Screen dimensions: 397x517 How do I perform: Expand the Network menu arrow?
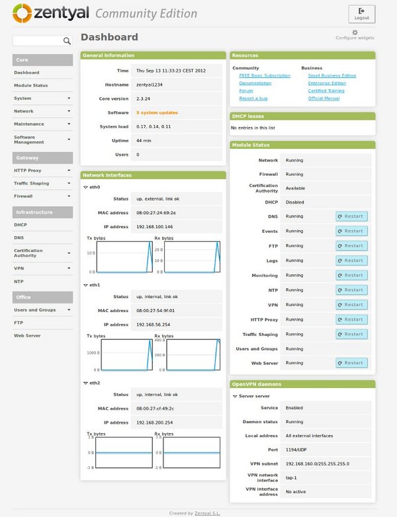[69, 111]
